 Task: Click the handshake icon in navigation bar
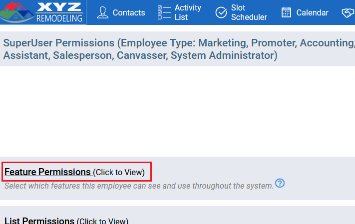[x=348, y=12]
